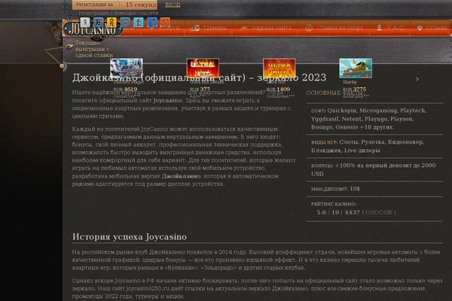Sign up with the Mail.ru @ icon
The height and width of the screenshot is (301, 452).
[x=125, y=22]
